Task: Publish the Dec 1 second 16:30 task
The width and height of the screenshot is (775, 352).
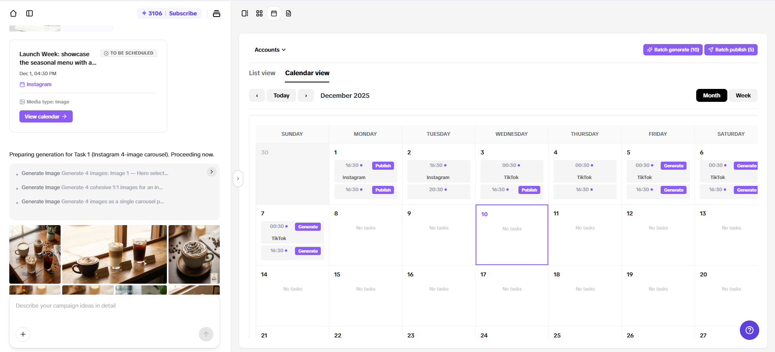Action: [383, 190]
